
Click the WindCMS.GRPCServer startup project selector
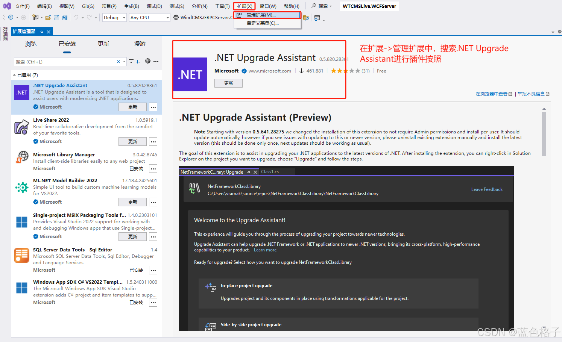click(203, 18)
